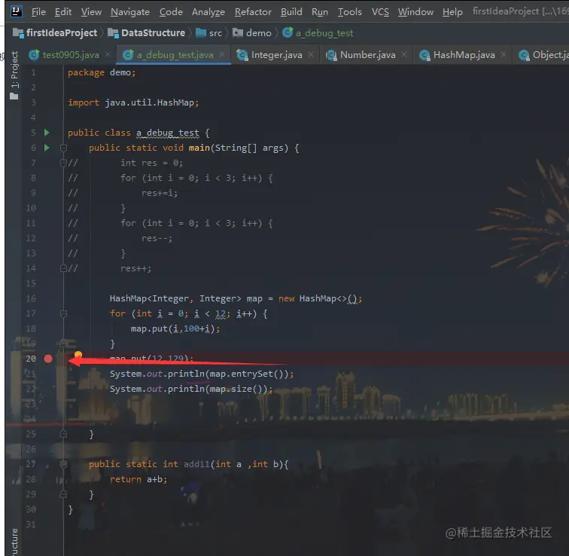Open the Help menu
This screenshot has height=556, width=569.
[x=452, y=12]
